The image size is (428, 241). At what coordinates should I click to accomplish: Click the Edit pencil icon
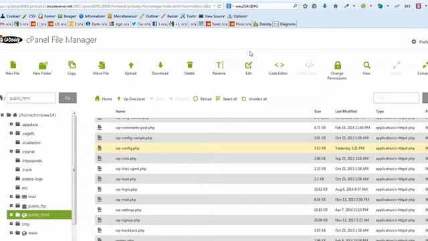[249, 65]
